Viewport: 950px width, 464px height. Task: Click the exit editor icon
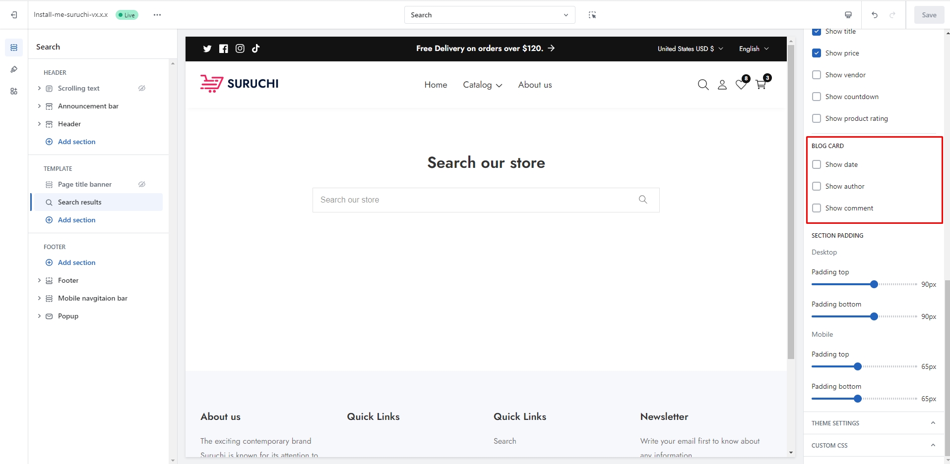tap(14, 15)
